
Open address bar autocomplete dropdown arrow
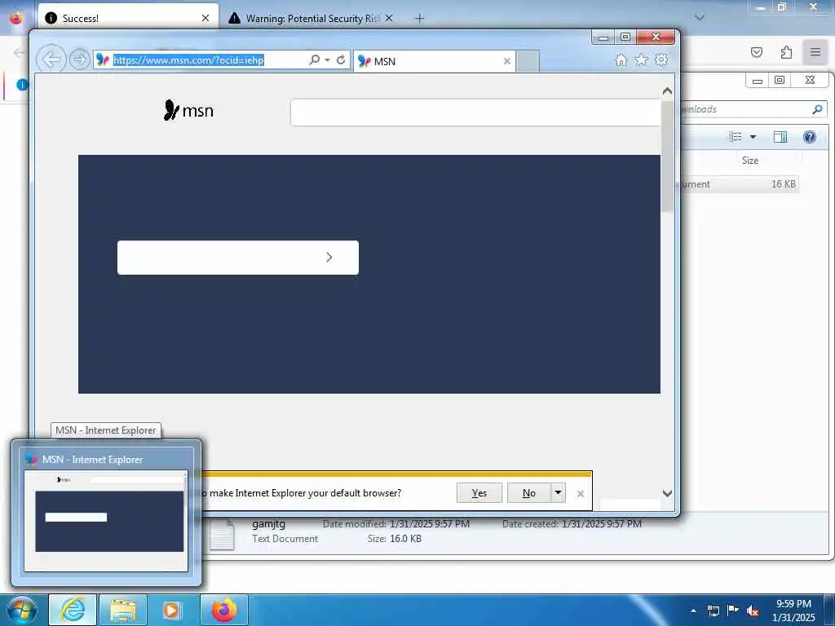click(328, 60)
